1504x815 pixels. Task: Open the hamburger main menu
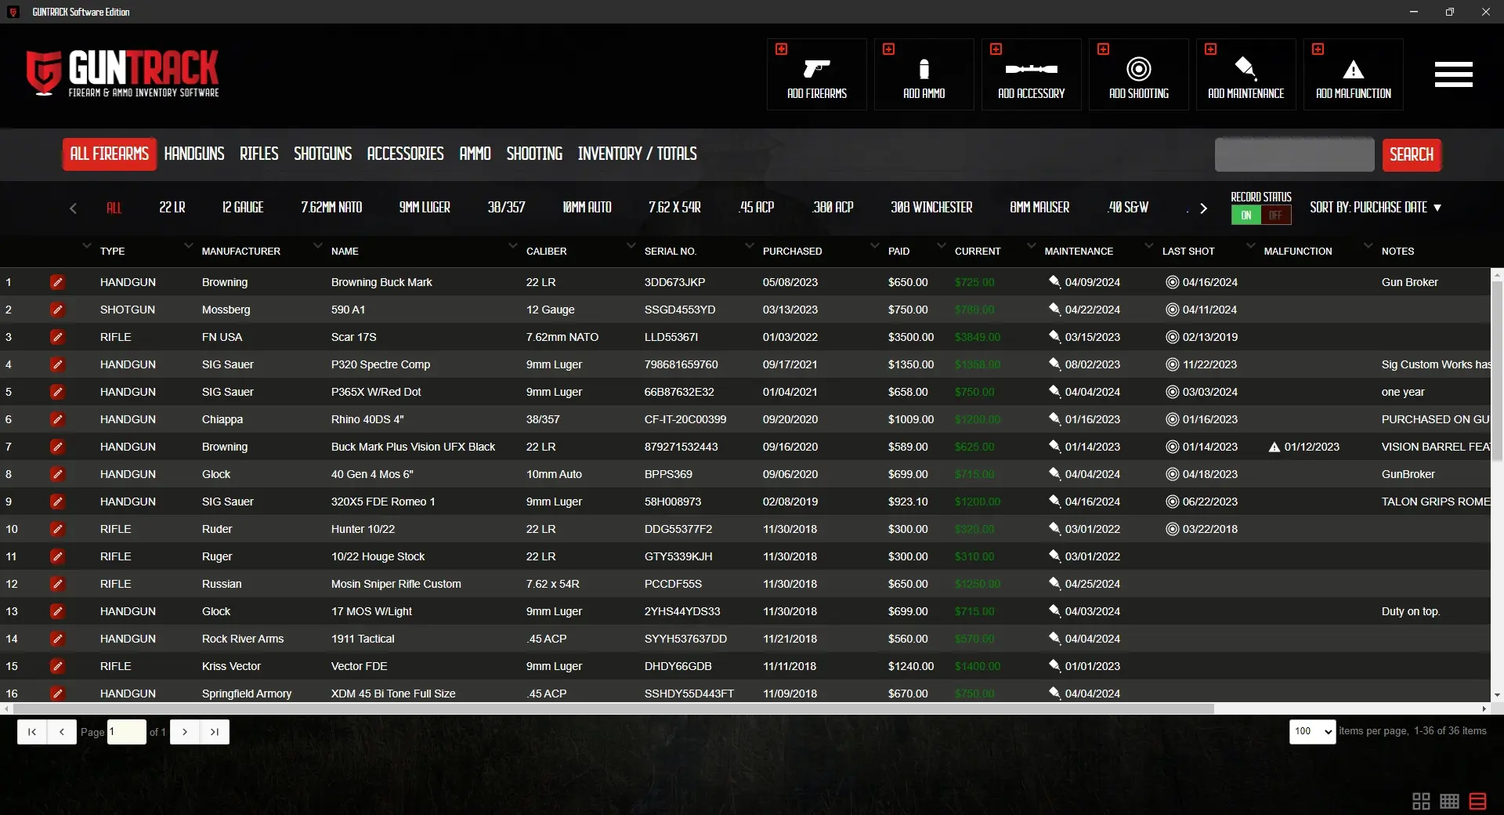pos(1453,74)
